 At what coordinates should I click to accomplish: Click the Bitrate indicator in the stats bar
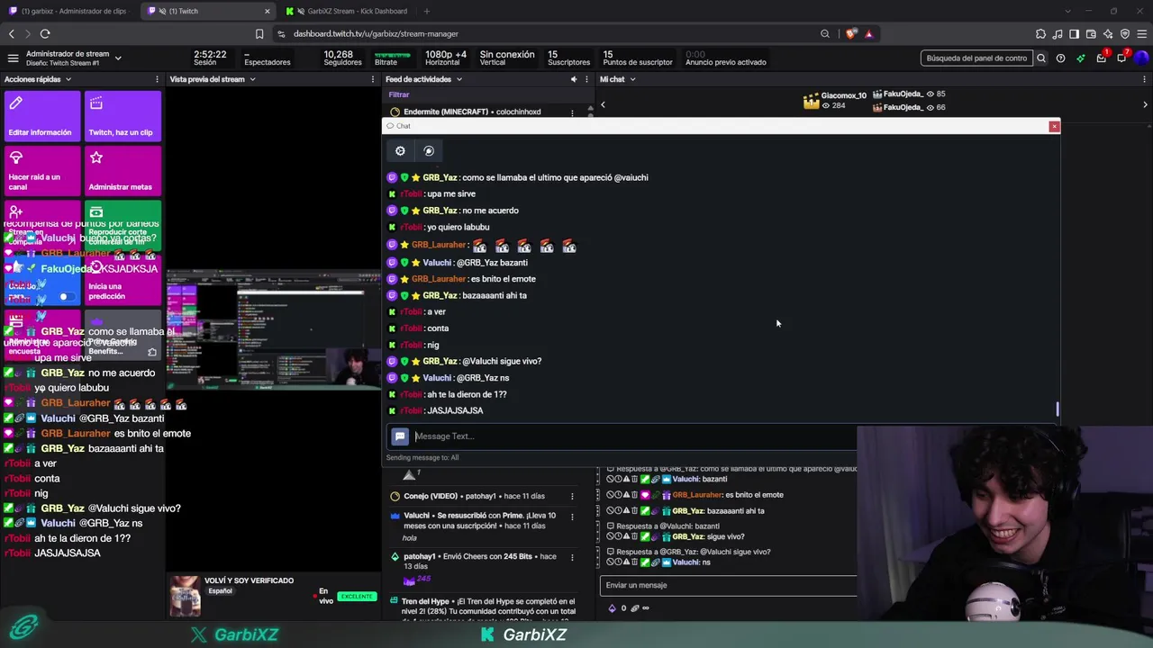[392, 58]
